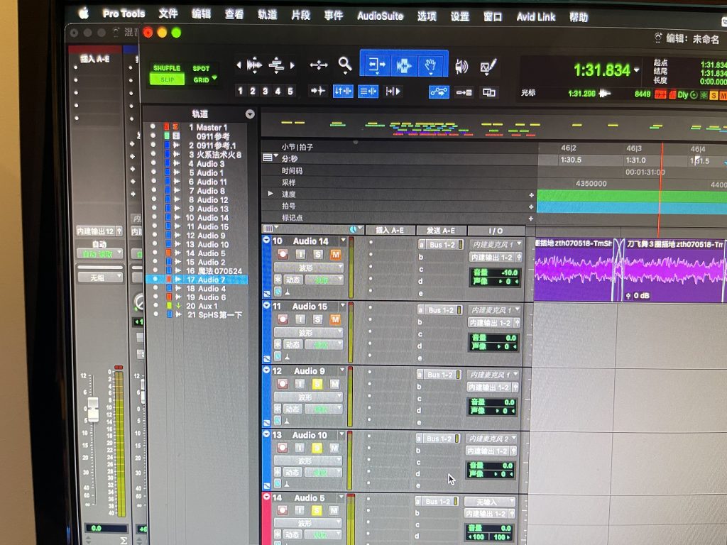The image size is (727, 545).
Task: Enable SLIP edit mode
Action: [167, 79]
